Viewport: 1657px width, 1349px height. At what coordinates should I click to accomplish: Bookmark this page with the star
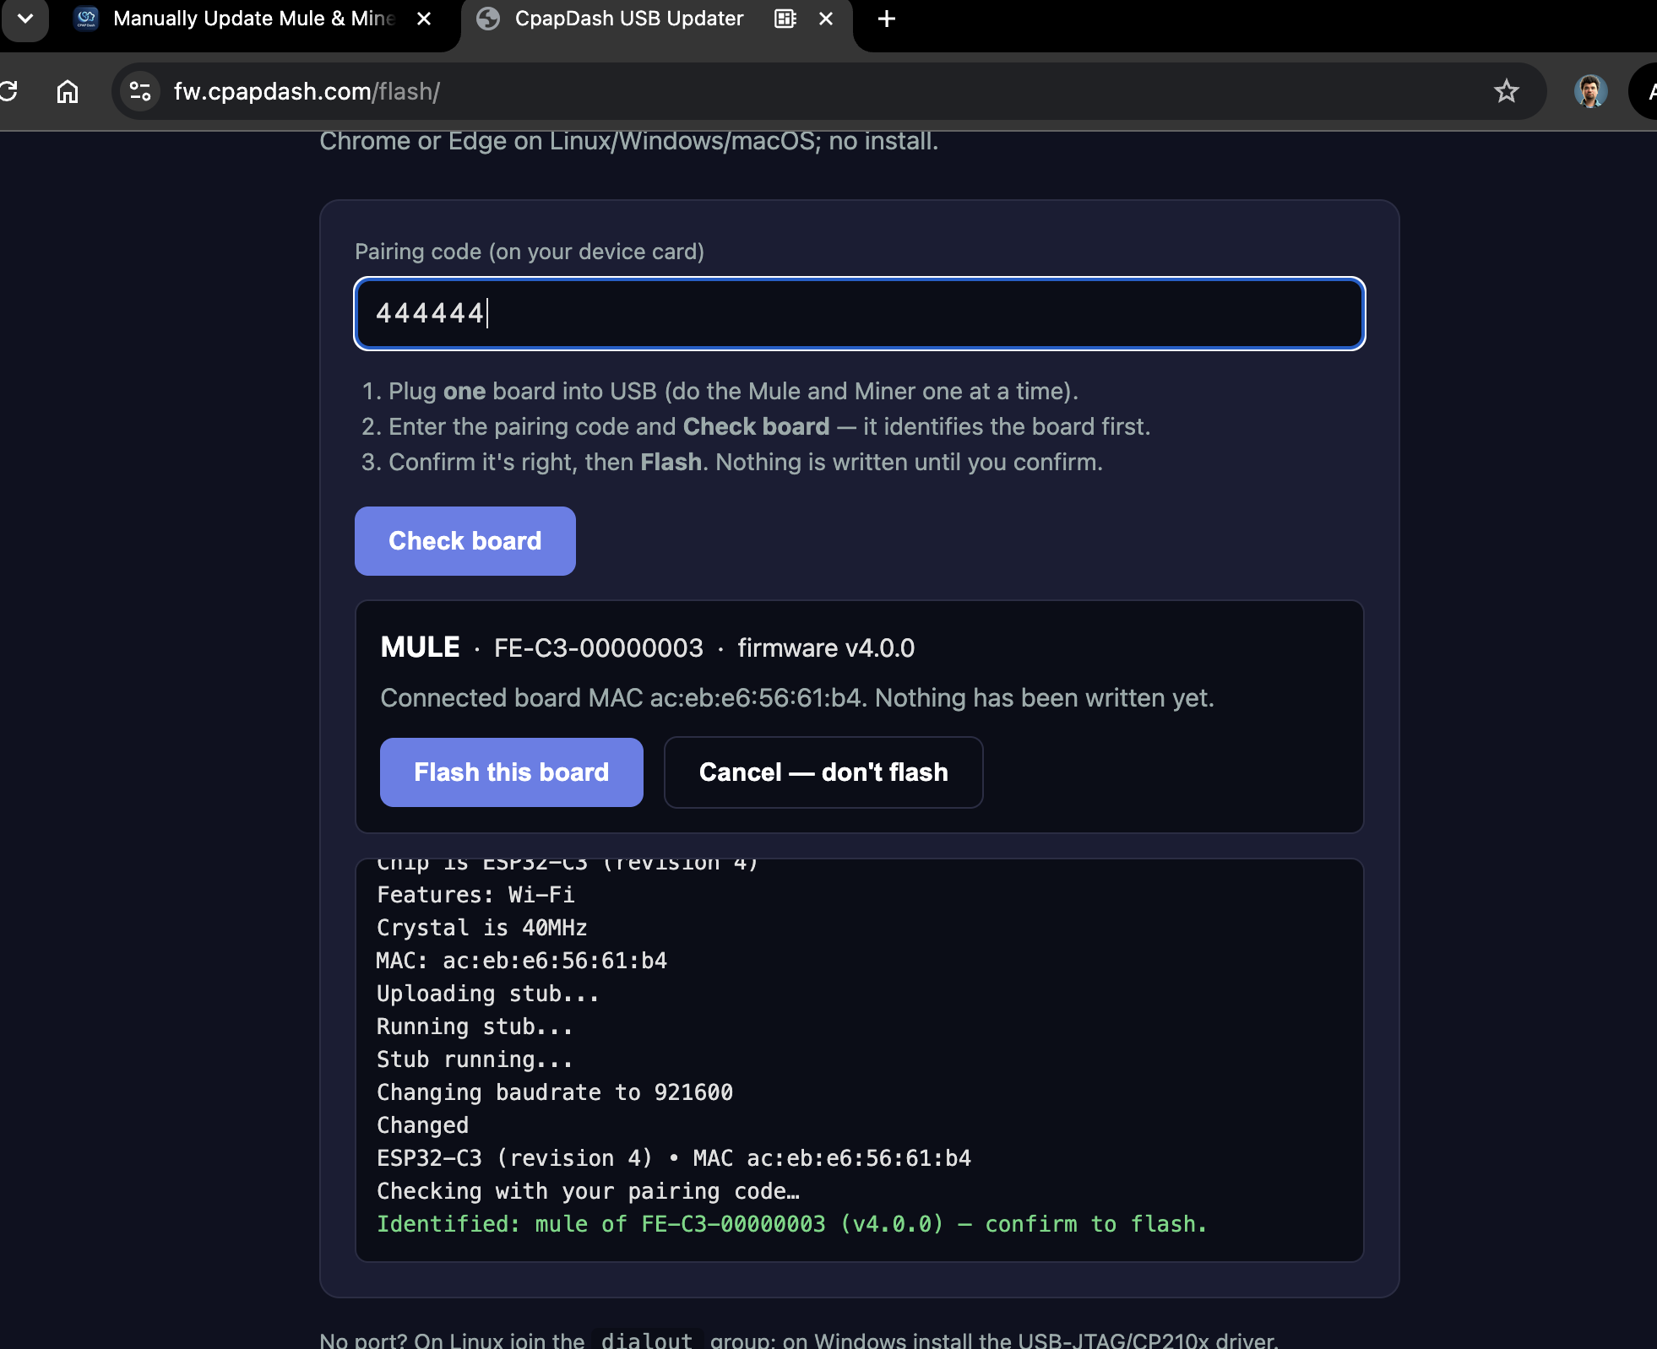pyautogui.click(x=1506, y=91)
